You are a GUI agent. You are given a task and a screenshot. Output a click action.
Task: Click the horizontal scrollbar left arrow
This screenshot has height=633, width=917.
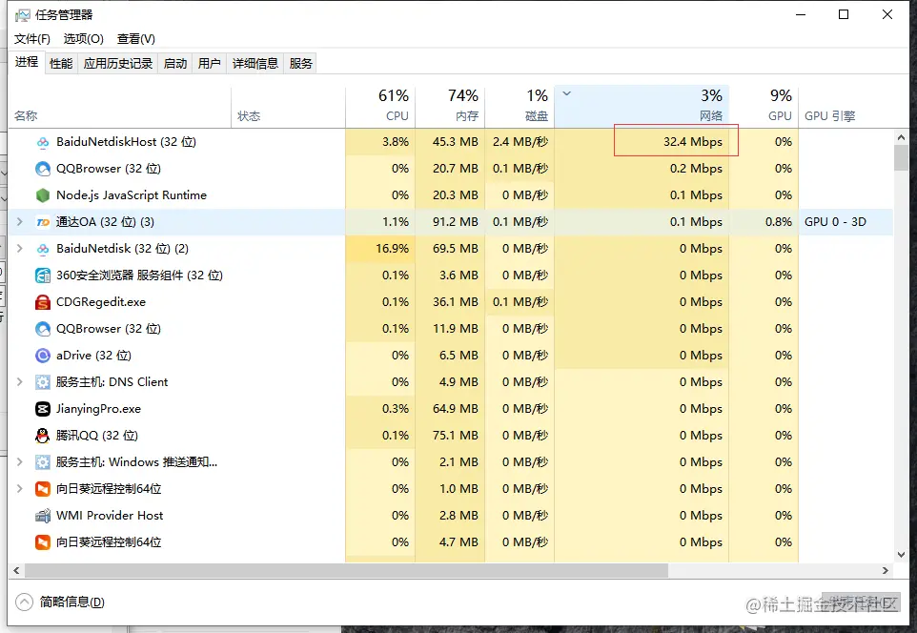[x=16, y=570]
